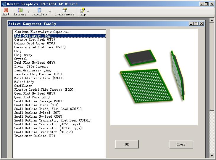
Task: Select Ceramic Quad Flat Pack (CQFP)
Action: click(x=60, y=47)
